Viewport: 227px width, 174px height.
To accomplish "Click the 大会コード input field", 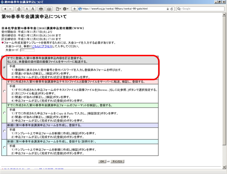I will (27, 50).
